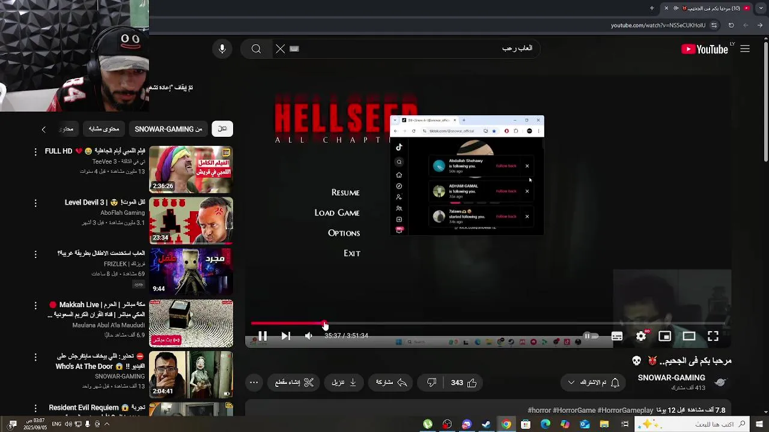The width and height of the screenshot is (769, 432).
Task: Select the محتوى مشابه filter chip
Action: tap(104, 129)
